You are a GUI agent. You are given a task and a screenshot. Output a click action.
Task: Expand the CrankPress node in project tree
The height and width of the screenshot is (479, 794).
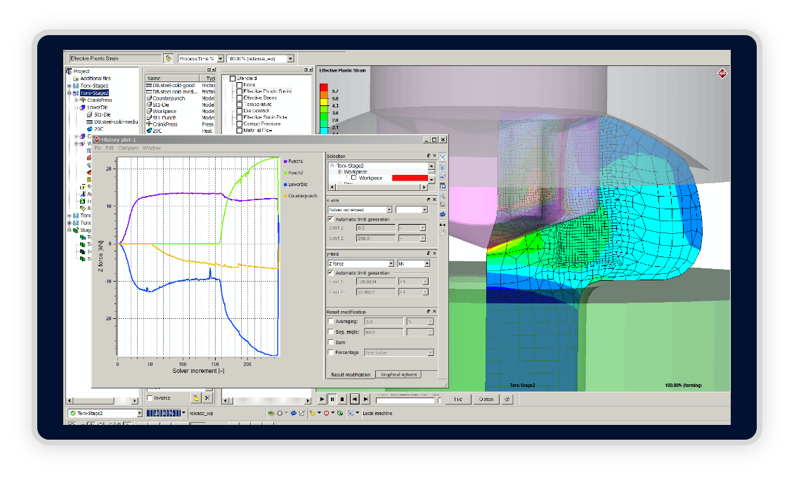pyautogui.click(x=77, y=100)
